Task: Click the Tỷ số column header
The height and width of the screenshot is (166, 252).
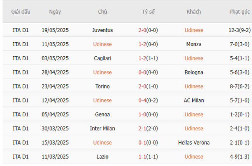Action: 148,12
